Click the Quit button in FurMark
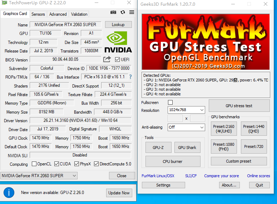The width and height of the screenshot is (277, 204). click(259, 185)
